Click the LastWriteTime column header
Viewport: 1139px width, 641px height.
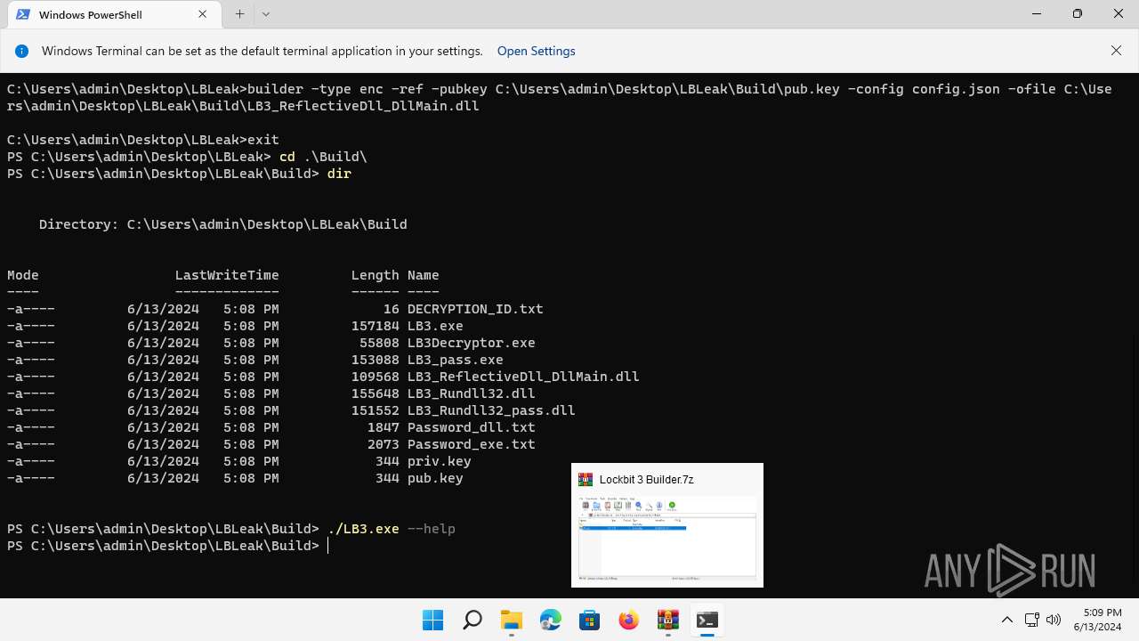[227, 275]
